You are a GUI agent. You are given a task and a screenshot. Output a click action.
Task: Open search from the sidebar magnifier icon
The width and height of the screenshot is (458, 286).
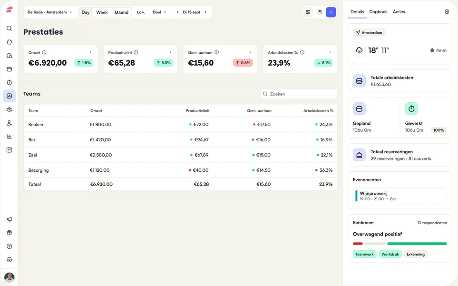click(x=10, y=29)
